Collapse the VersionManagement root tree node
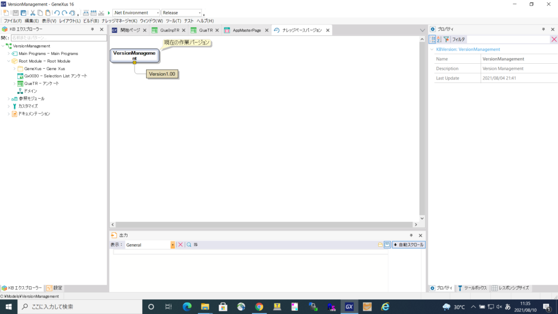Viewport: 558px width, 314px height. point(3,46)
